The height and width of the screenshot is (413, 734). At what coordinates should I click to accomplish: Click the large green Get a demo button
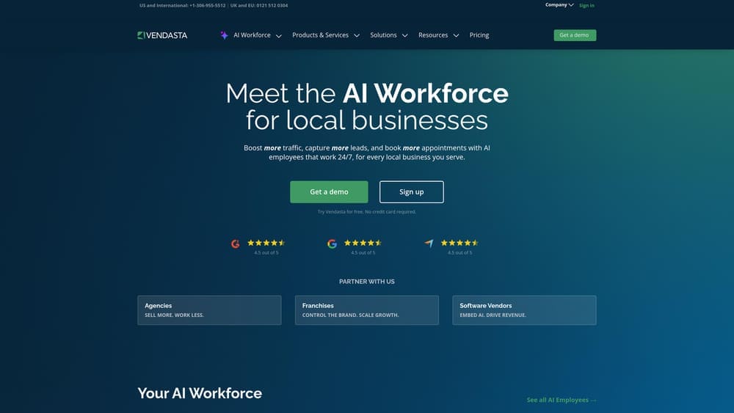click(x=329, y=191)
